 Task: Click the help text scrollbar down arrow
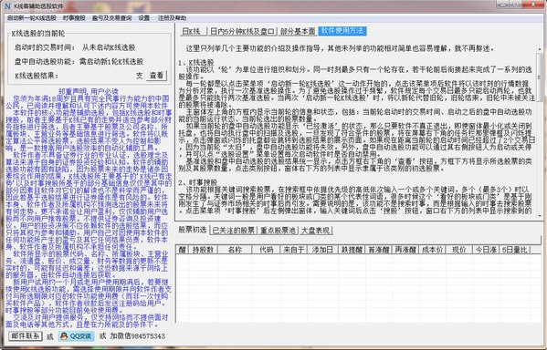click(x=540, y=216)
